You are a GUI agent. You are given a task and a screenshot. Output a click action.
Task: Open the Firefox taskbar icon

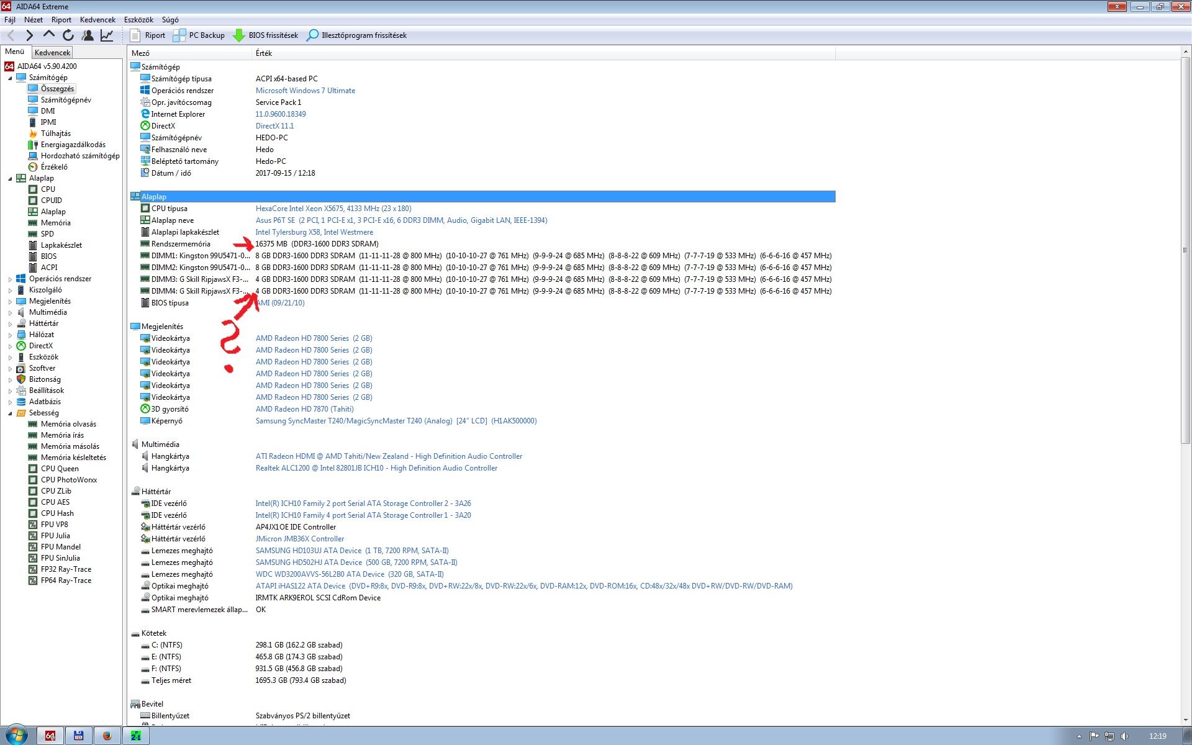pos(107,736)
